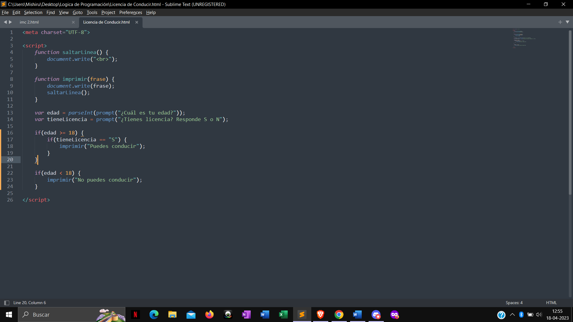The image size is (573, 322).
Task: Click the Buscar taskbar search box
Action: click(72, 315)
